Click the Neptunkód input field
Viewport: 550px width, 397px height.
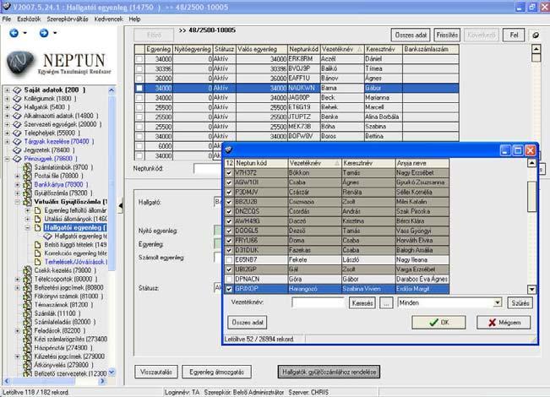(x=207, y=169)
